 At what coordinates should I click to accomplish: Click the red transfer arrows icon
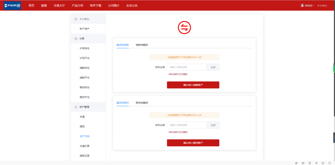point(185,27)
